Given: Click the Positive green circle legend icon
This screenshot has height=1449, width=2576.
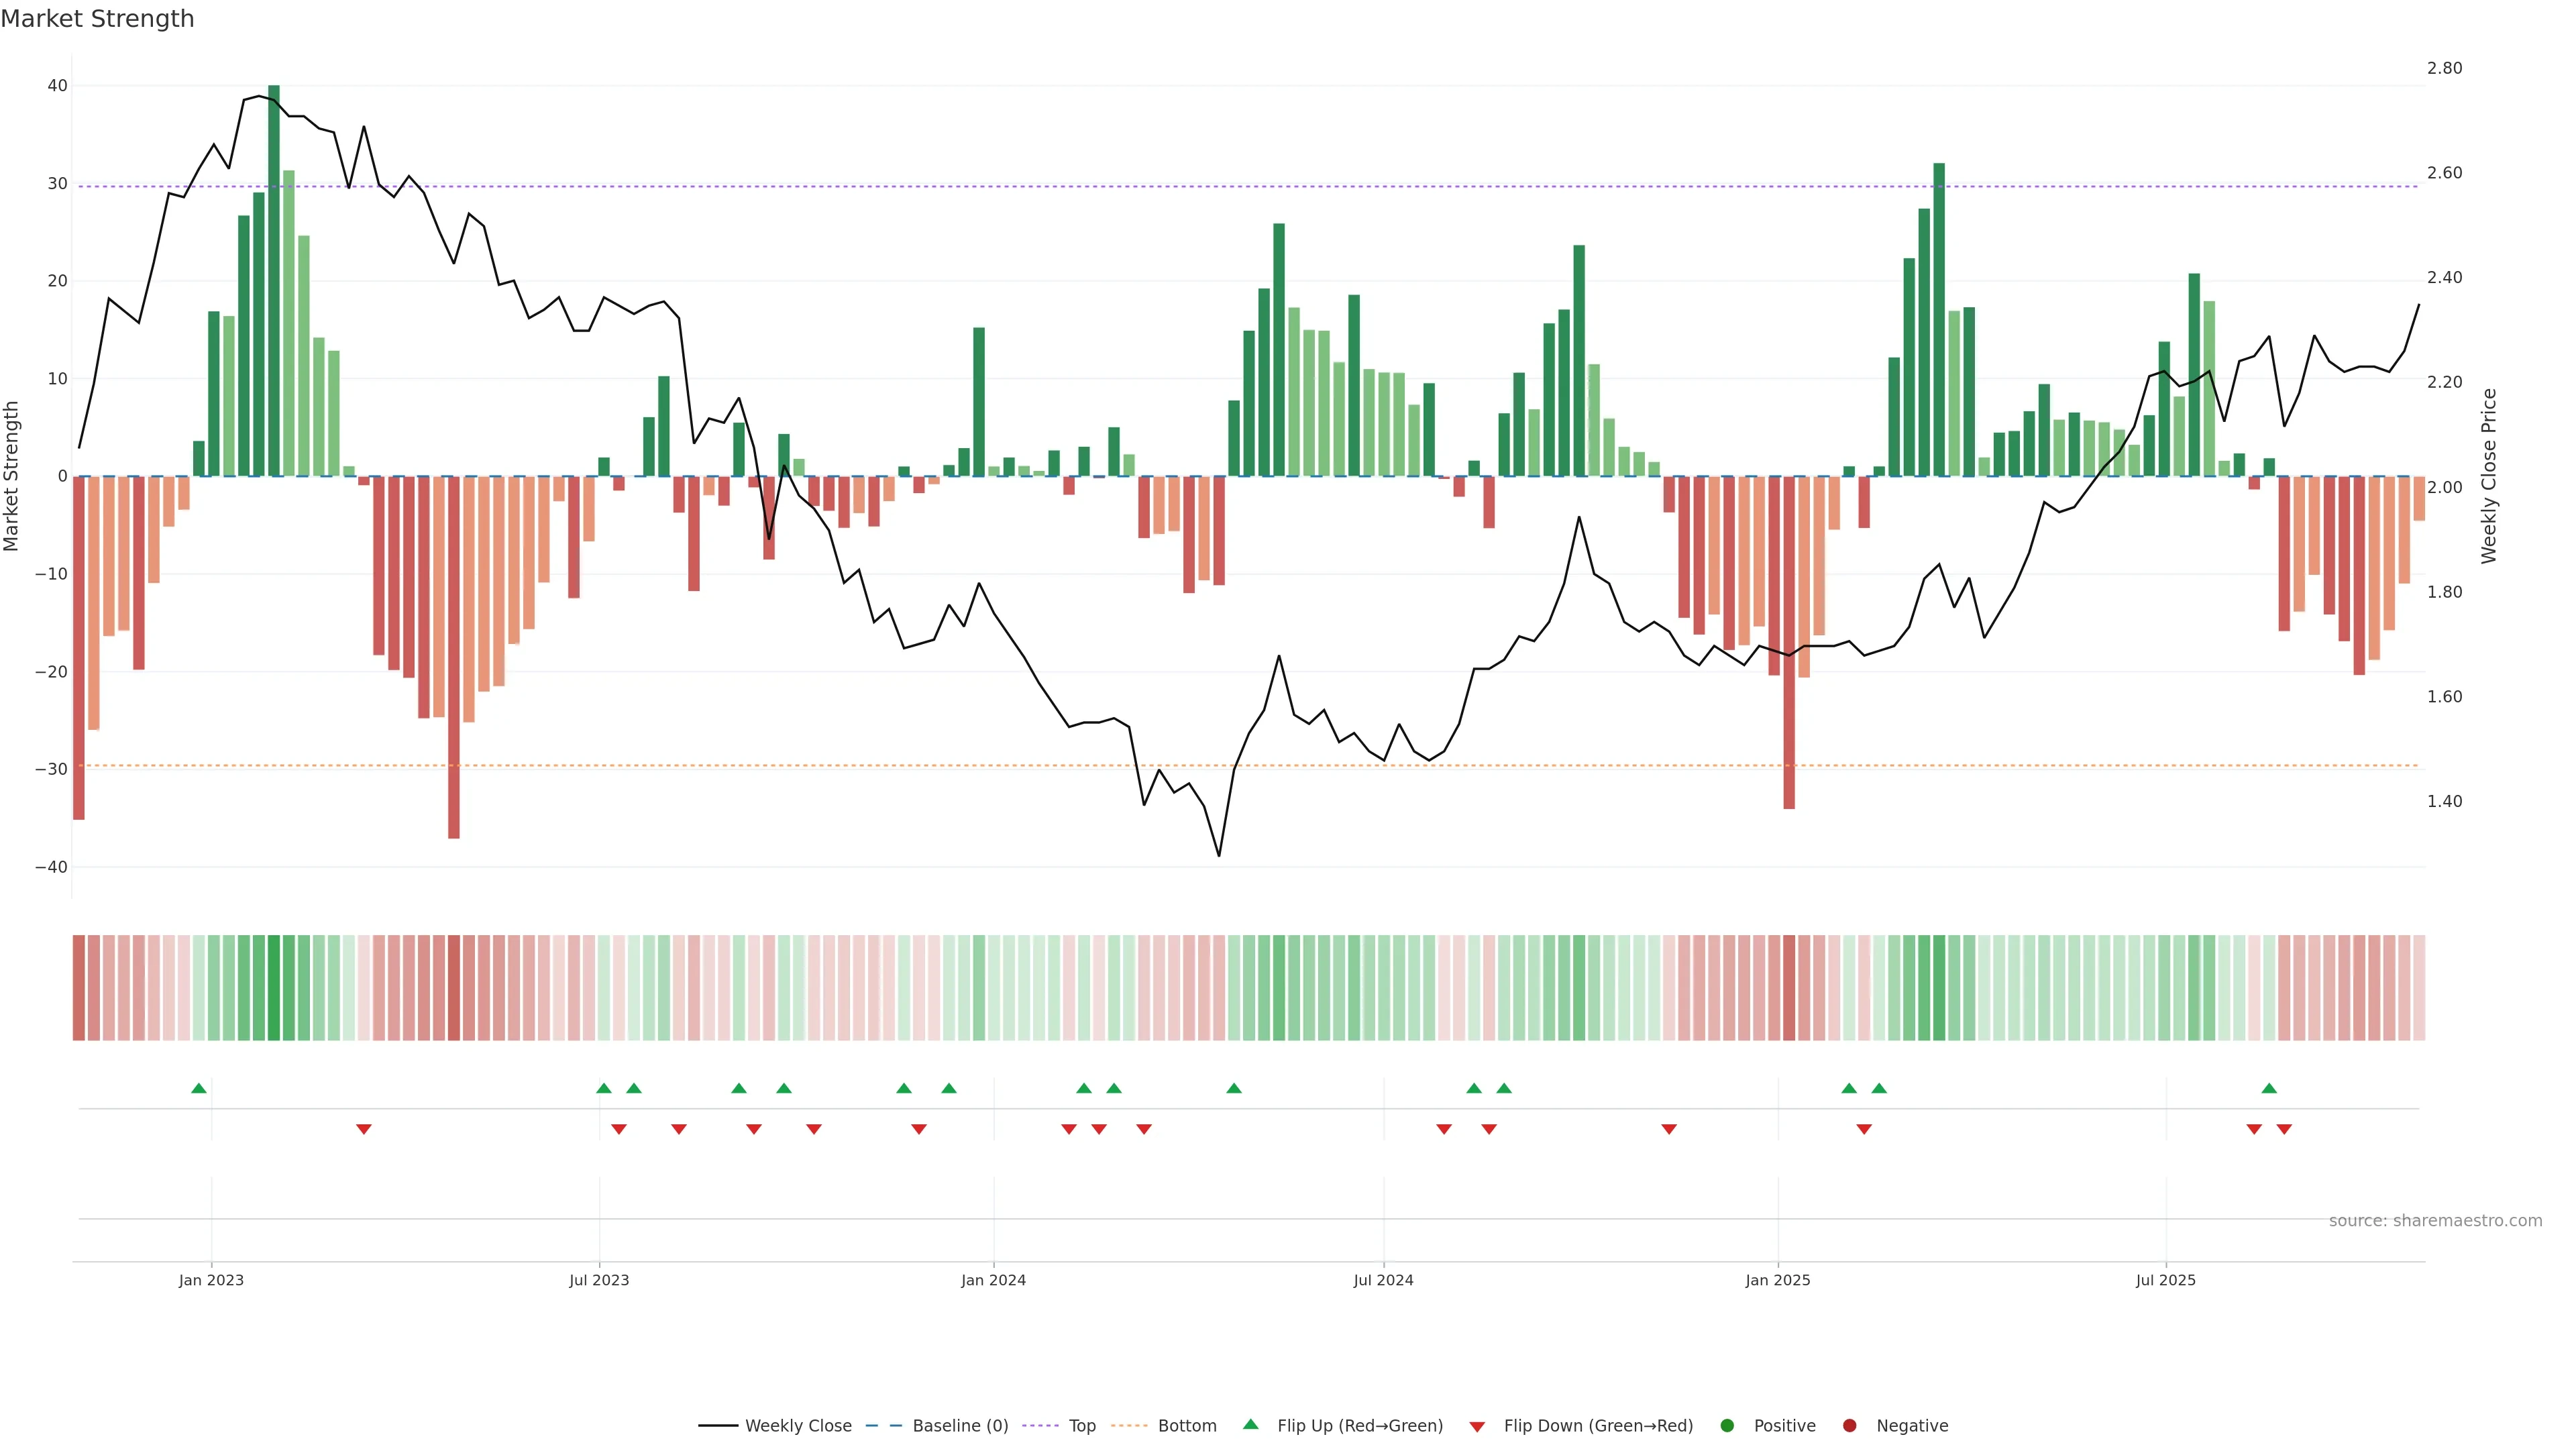Looking at the screenshot, I should pos(1727,1425).
